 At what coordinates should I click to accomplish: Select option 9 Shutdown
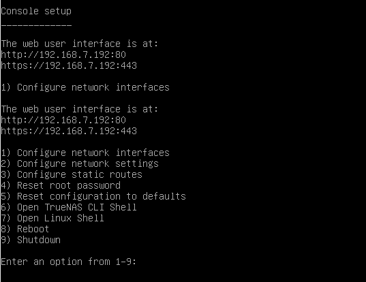pyautogui.click(x=31, y=240)
